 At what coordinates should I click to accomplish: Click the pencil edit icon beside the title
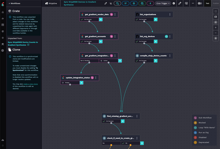pos(106,3)
